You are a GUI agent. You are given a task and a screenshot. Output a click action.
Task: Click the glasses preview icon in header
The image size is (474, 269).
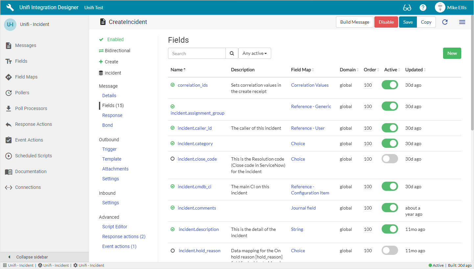407,8
